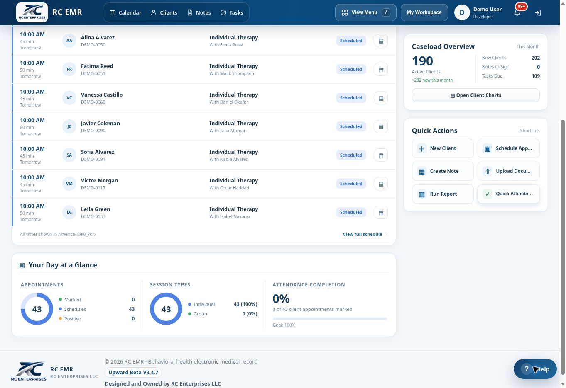Click the Notes to Sign row

click(x=511, y=67)
